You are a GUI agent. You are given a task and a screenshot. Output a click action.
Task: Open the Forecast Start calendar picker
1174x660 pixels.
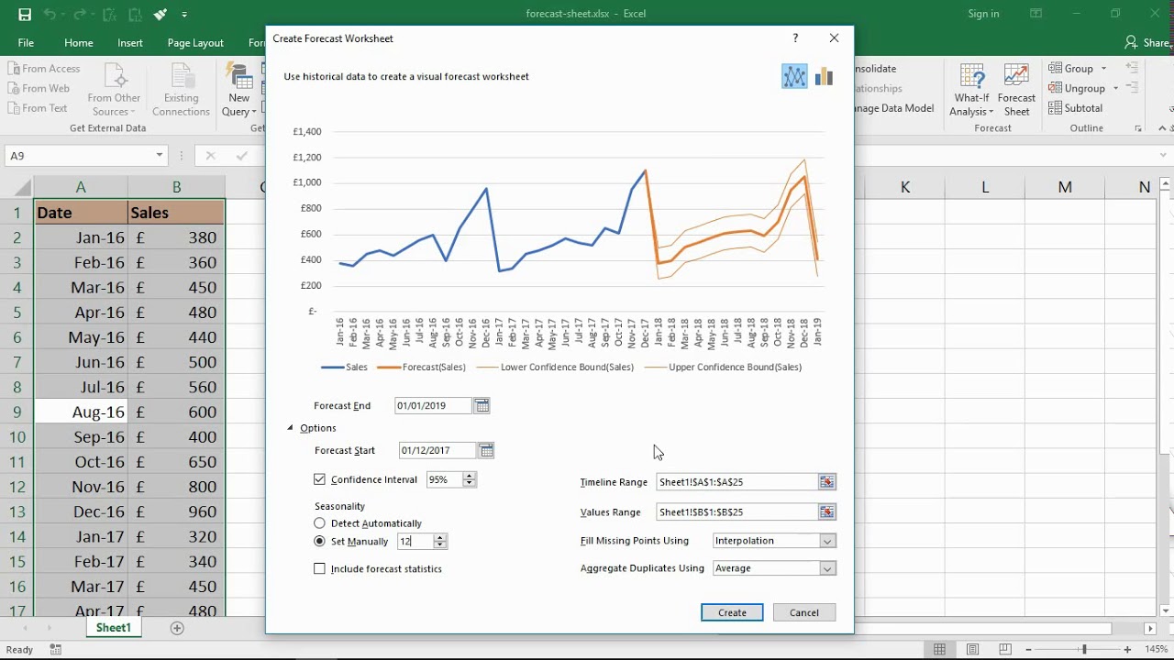pyautogui.click(x=486, y=450)
